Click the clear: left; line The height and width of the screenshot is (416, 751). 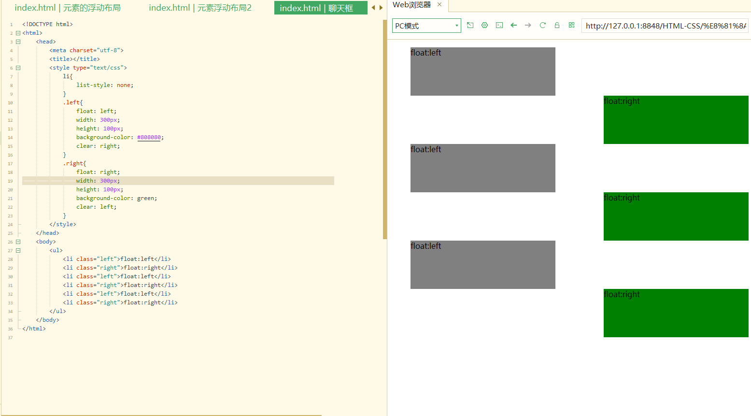(x=96, y=207)
